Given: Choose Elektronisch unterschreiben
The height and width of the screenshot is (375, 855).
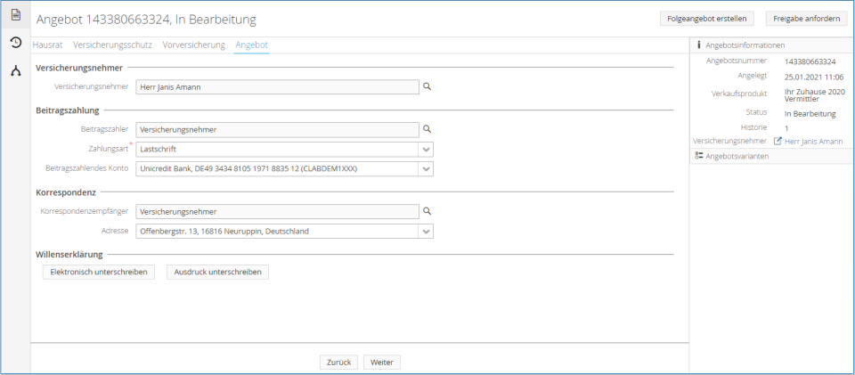Looking at the screenshot, I should pyautogui.click(x=98, y=272).
